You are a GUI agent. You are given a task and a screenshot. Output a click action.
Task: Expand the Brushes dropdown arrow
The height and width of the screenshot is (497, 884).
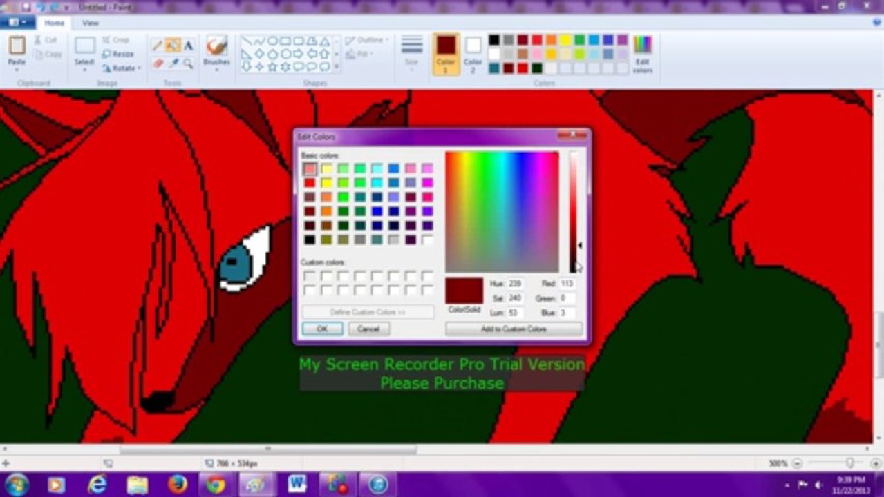(x=216, y=71)
